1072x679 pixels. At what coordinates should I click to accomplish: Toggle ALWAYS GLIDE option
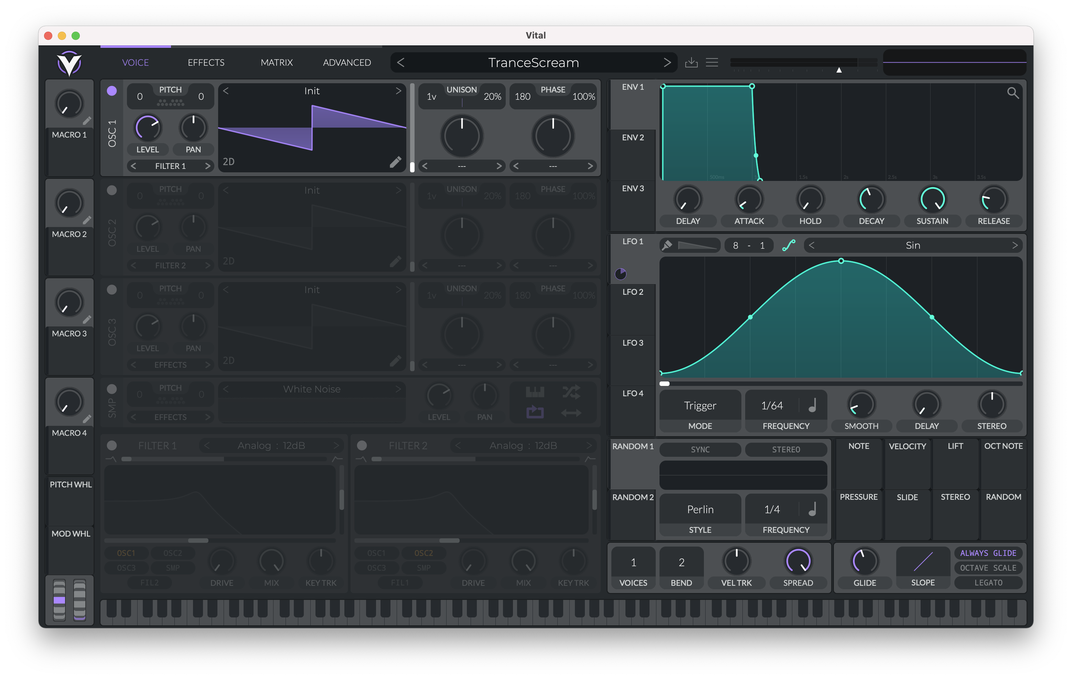(988, 553)
